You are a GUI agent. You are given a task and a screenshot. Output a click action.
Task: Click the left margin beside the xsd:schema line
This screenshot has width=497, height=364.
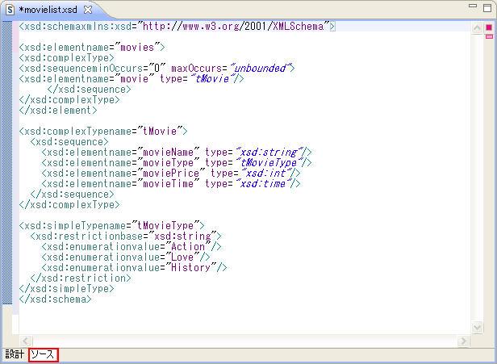pyautogui.click(x=6, y=27)
